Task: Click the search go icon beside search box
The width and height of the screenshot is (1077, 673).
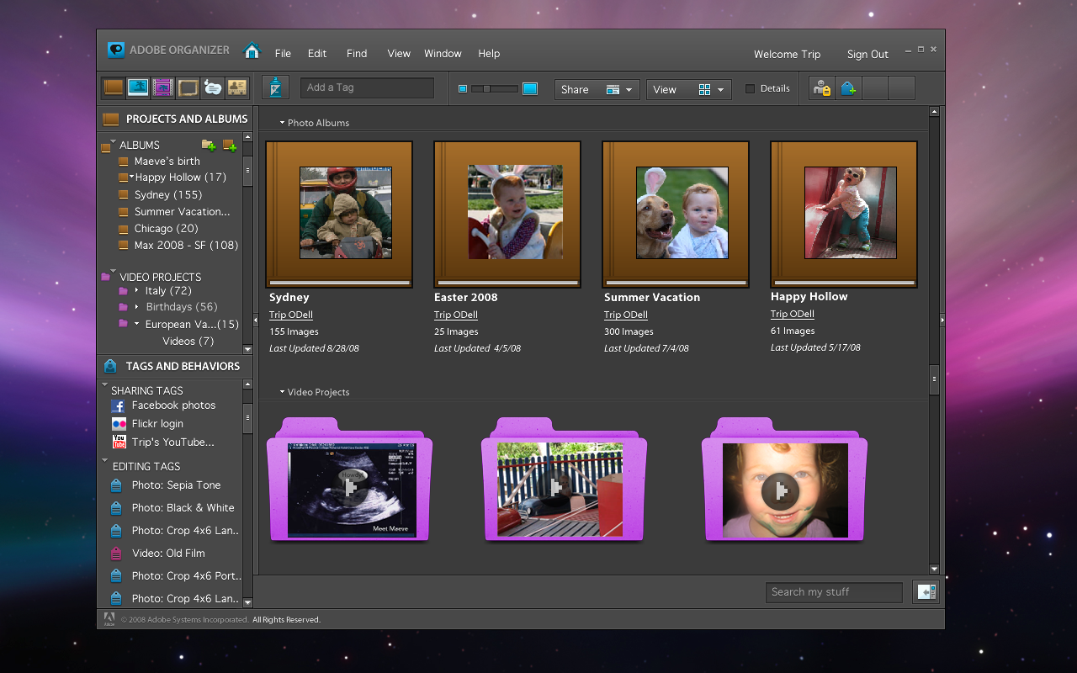Action: tap(926, 592)
